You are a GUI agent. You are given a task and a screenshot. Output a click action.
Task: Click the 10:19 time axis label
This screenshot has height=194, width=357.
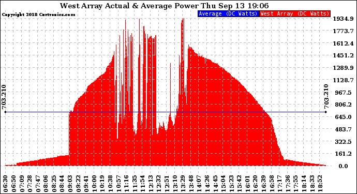tap(102, 183)
